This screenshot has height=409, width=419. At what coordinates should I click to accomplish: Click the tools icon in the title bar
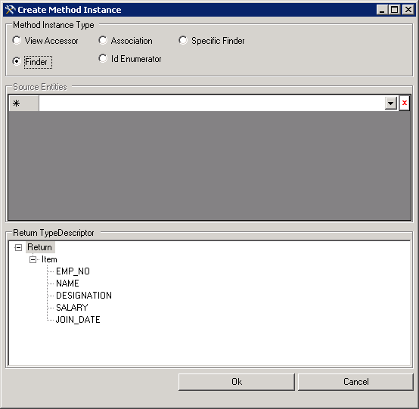click(10, 10)
